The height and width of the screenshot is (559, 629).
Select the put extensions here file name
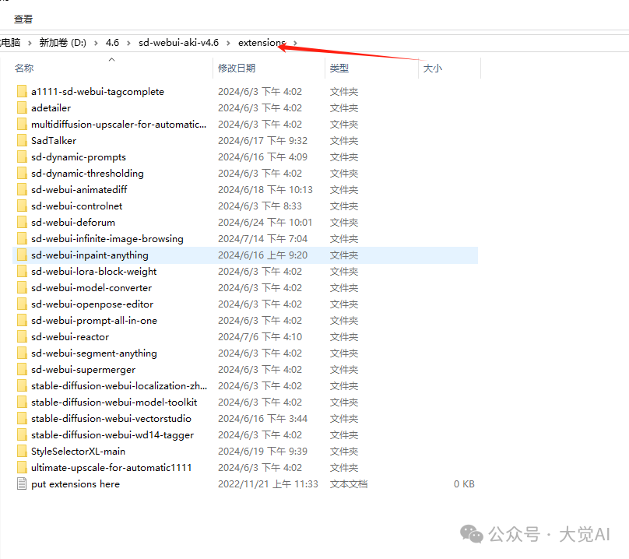(76, 484)
